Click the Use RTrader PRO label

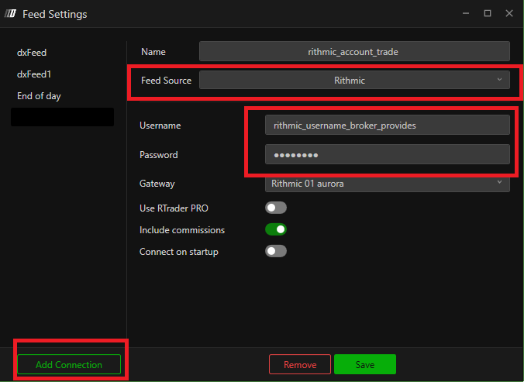174,208
